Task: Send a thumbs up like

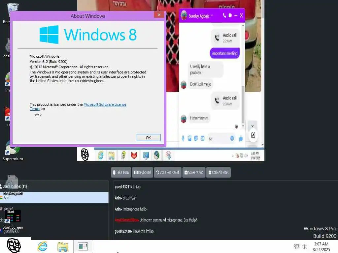Action: [241, 138]
